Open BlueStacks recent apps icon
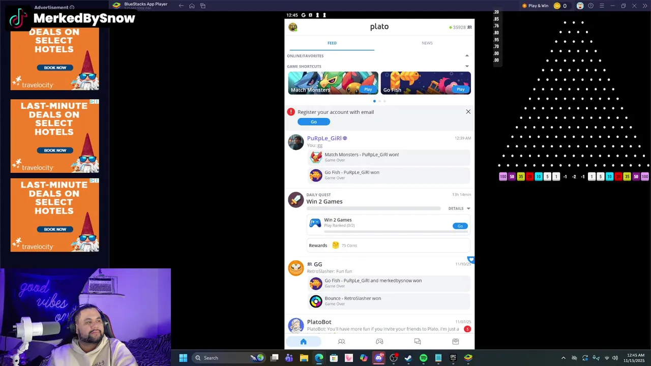The image size is (651, 366). (202, 6)
